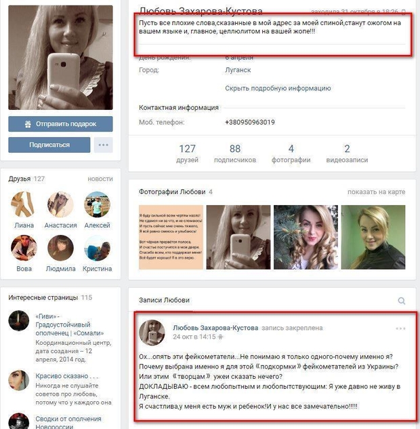
Task: Click the показать на карте link
Action: [376, 192]
